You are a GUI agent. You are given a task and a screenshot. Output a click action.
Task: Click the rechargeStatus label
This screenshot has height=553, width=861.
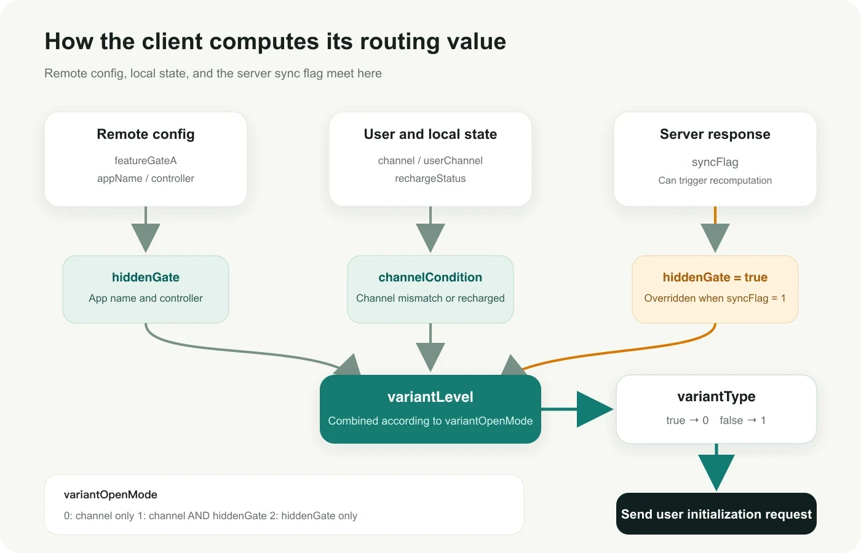430,178
